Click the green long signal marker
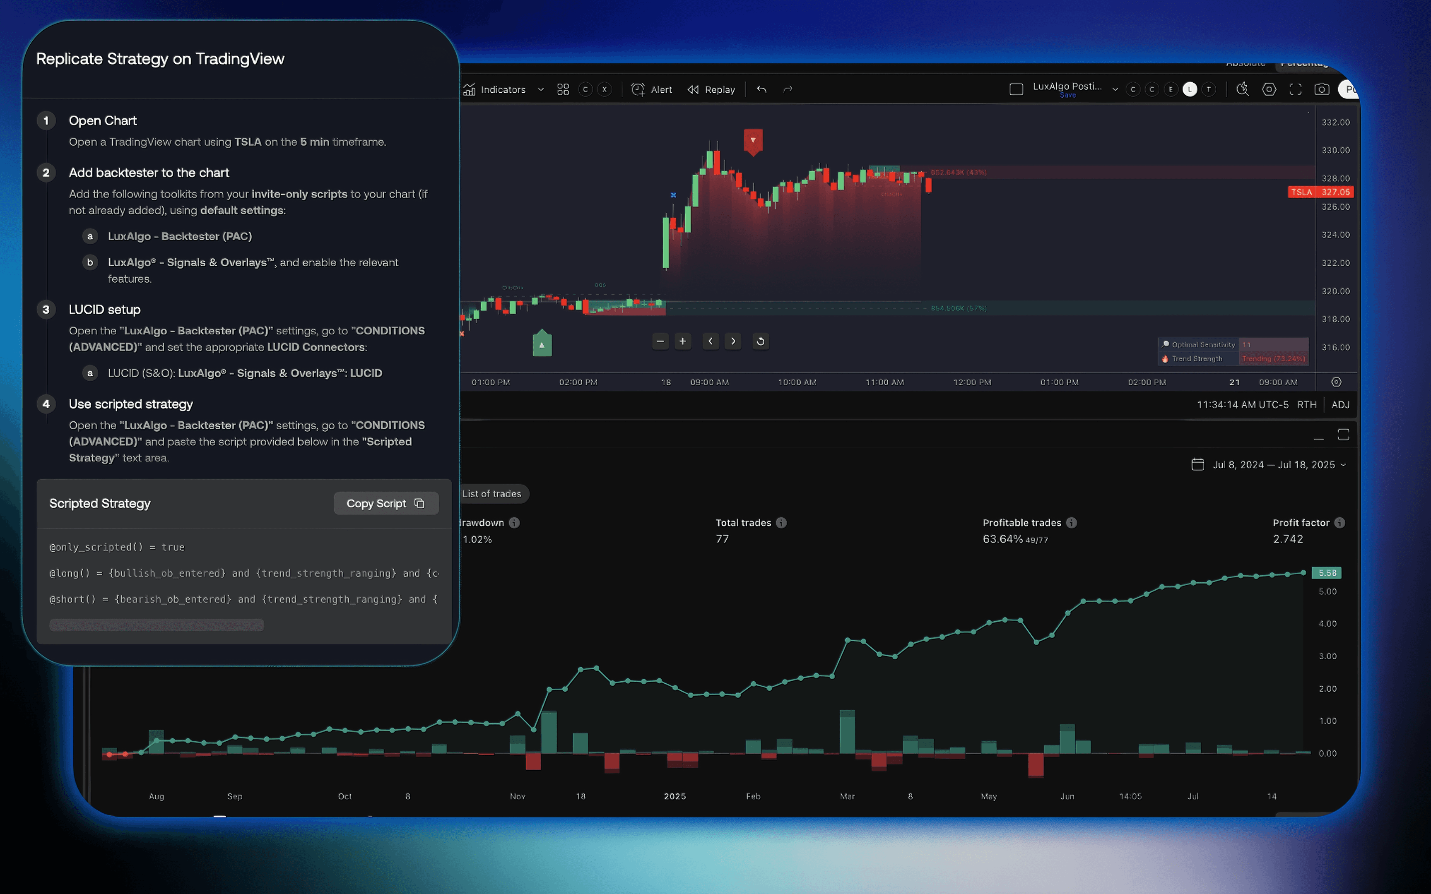This screenshot has height=894, width=1431. [542, 343]
